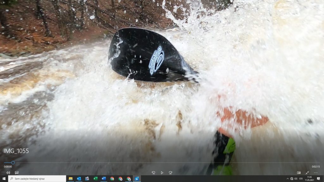
Task: Open File Explorer from the taskbar
Action: 71,179
